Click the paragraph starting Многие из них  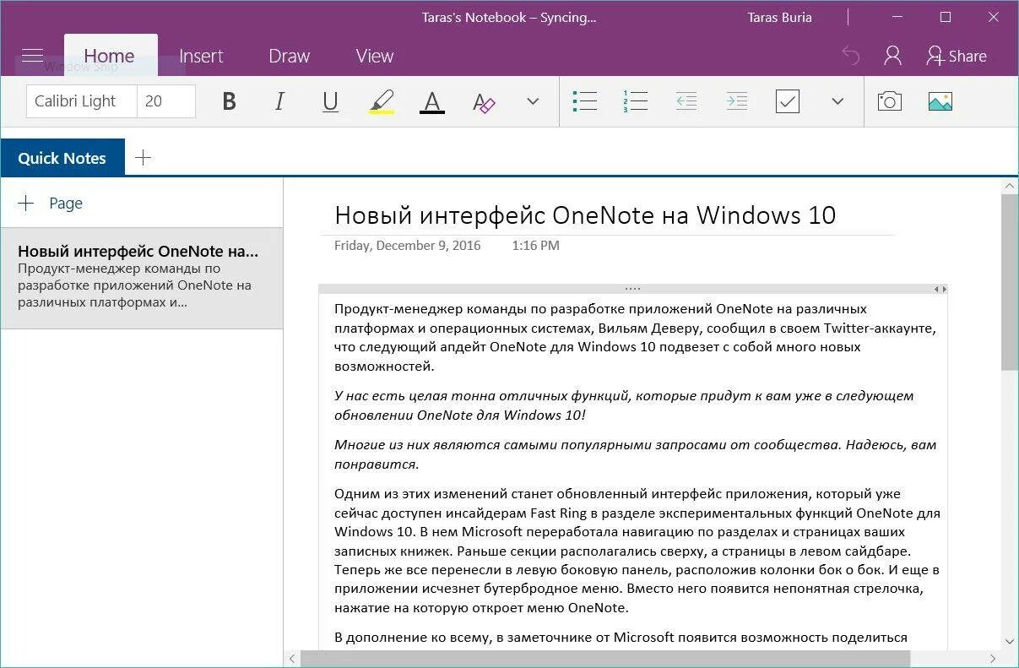coord(635,454)
